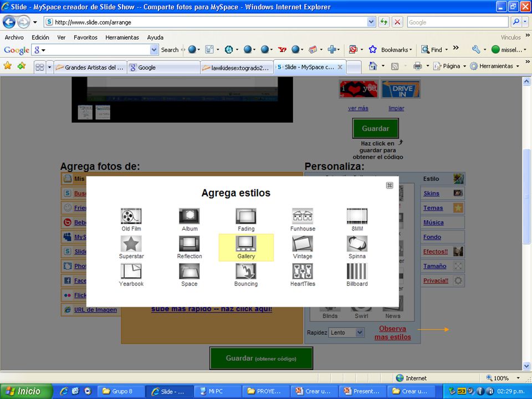Click the limpiar link
Image resolution: width=532 pixels, height=399 pixels.
(x=396, y=108)
